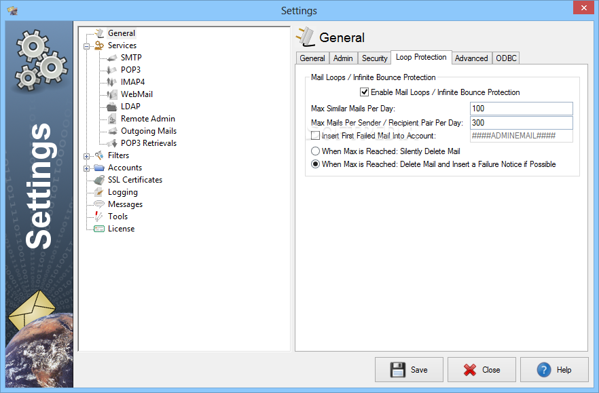Select POP3 under Services

pos(130,70)
